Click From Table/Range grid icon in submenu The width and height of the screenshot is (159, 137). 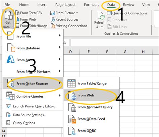(x=71, y=83)
